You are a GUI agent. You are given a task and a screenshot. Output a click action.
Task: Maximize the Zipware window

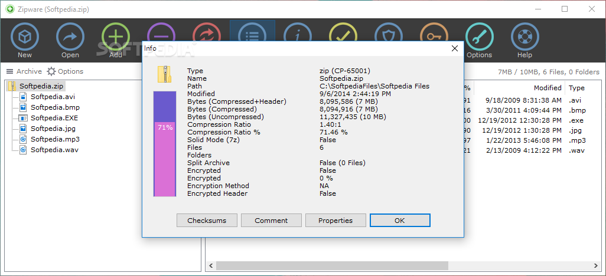point(565,9)
